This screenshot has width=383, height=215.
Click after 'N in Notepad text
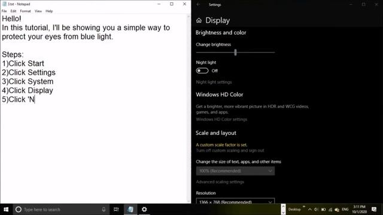pyautogui.click(x=35, y=100)
